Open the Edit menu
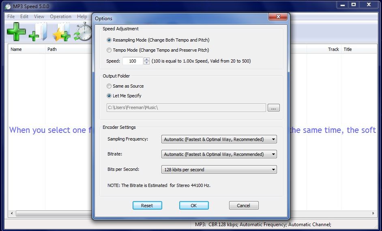 (x=24, y=17)
